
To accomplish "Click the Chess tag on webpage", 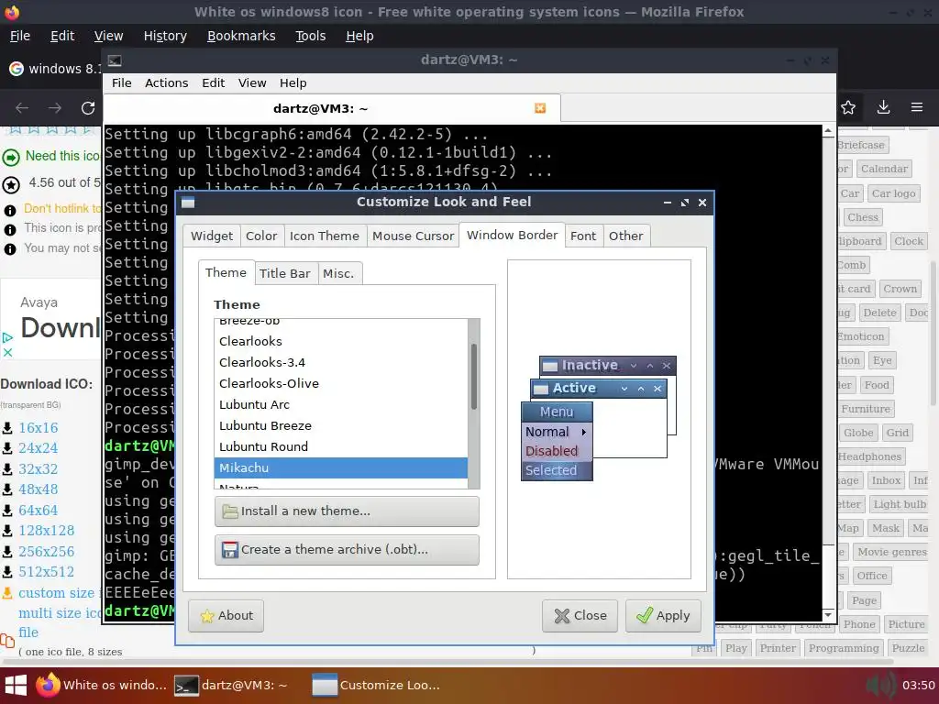I will point(863,217).
